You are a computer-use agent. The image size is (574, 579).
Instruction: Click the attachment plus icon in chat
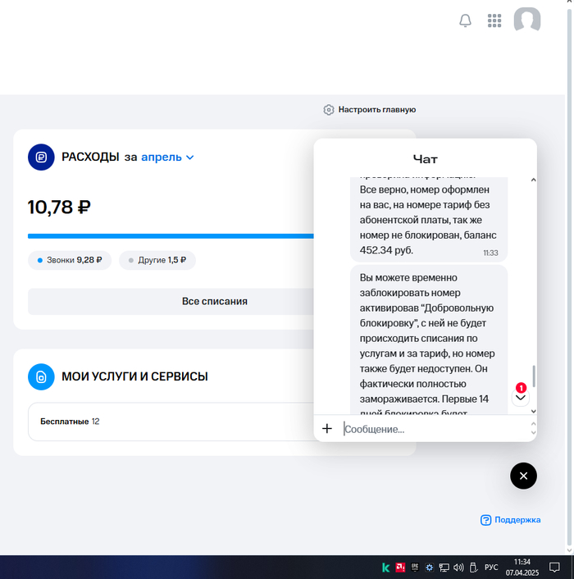[327, 428]
